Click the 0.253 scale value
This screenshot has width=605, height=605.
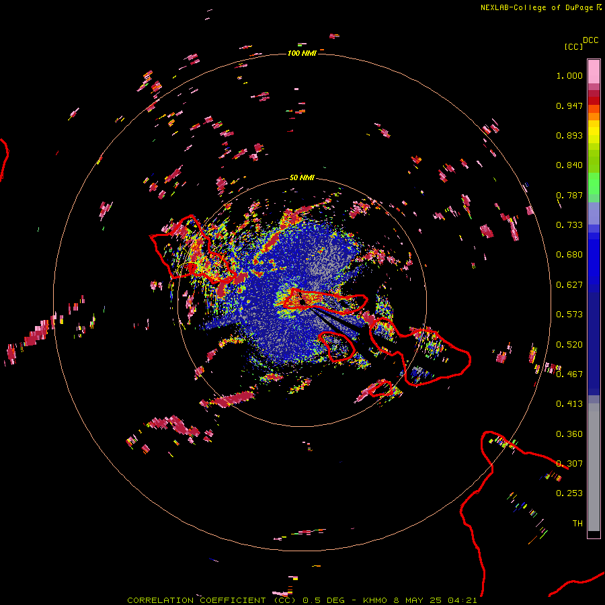tap(569, 493)
